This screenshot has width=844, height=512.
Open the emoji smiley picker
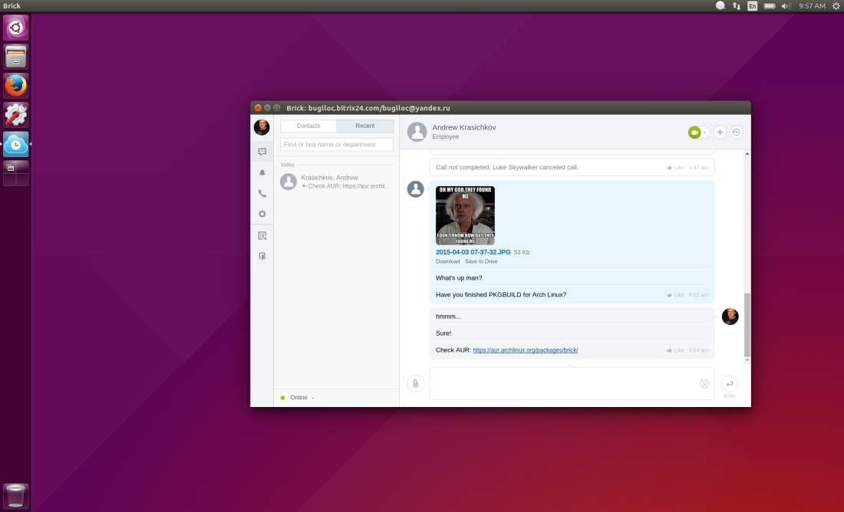[704, 383]
